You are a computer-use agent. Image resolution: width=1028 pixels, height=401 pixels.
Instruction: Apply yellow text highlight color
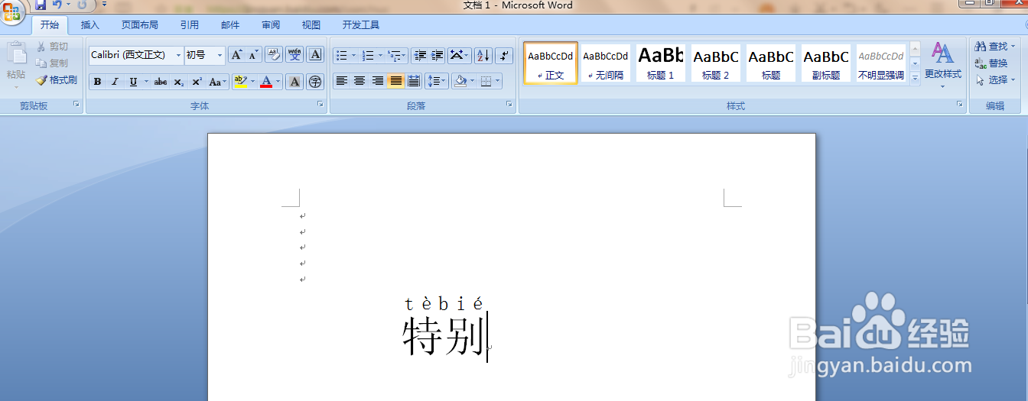pyautogui.click(x=240, y=82)
